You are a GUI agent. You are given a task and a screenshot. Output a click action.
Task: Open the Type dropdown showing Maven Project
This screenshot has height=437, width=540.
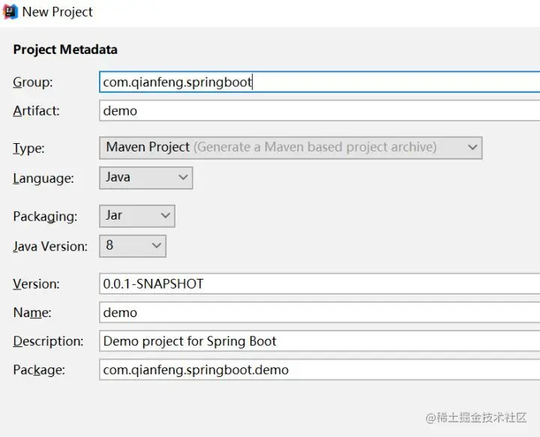(291, 148)
